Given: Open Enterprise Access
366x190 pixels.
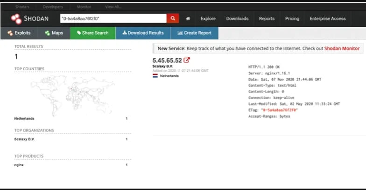Looking at the screenshot, I should coord(328,19).
